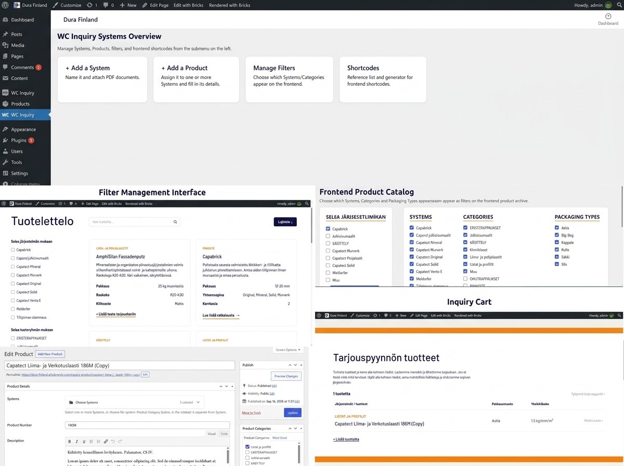Viewport: 624px width, 466px height.
Task: Click the Move to Trash link
Action: tap(252, 413)
